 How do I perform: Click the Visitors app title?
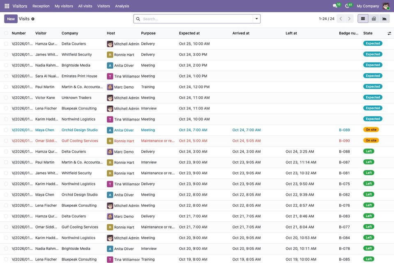[20, 6]
